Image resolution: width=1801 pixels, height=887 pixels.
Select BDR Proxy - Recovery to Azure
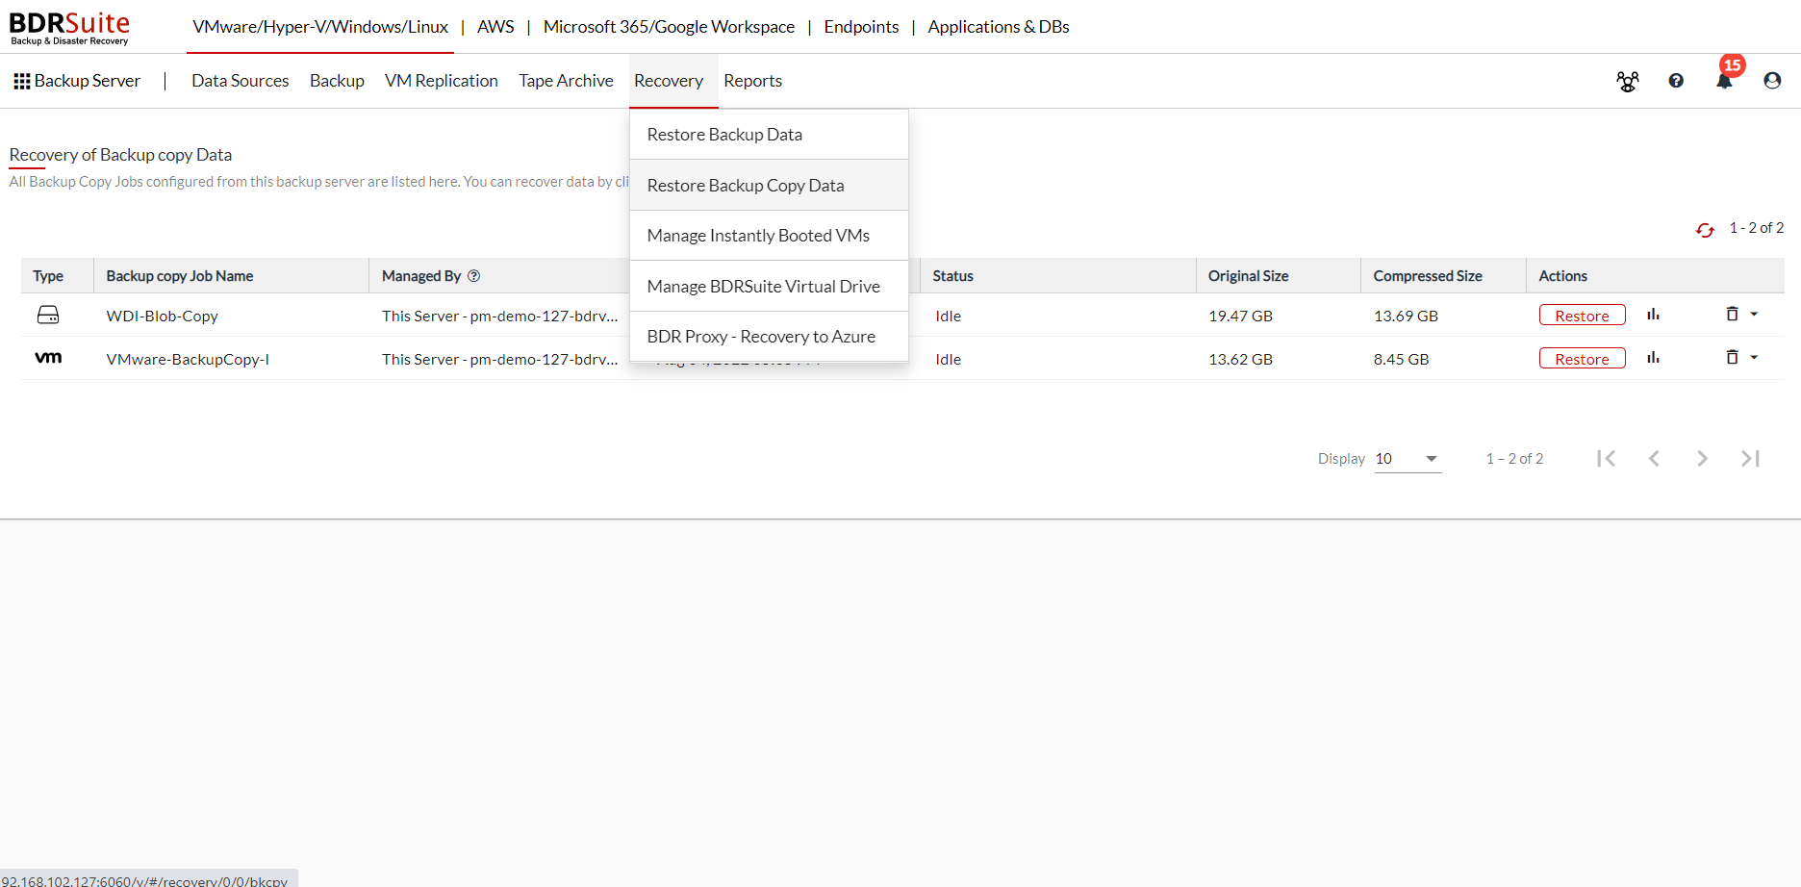pyautogui.click(x=769, y=337)
